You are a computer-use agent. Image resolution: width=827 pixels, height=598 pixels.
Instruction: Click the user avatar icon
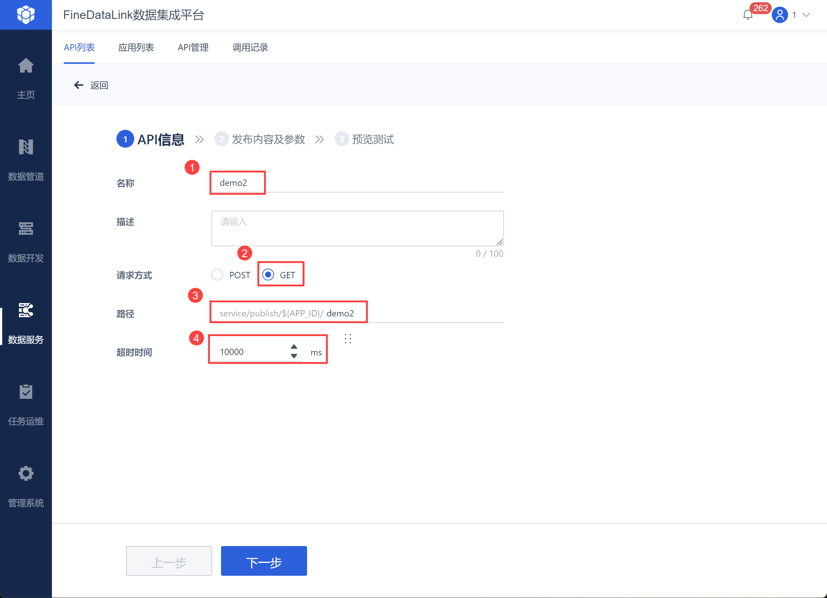pyautogui.click(x=780, y=15)
